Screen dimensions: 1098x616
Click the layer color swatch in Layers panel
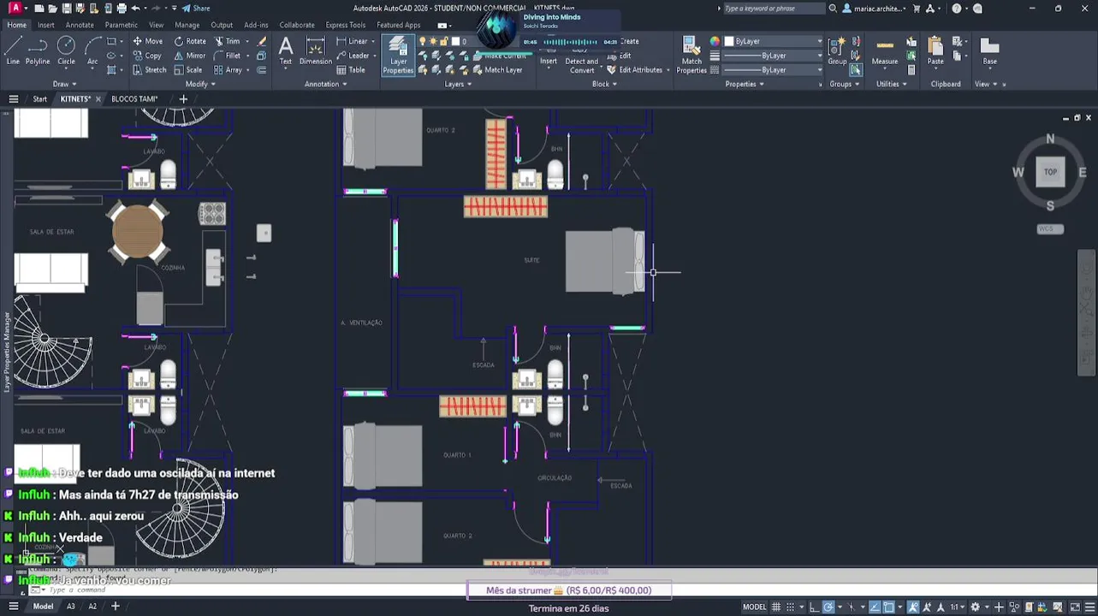(456, 41)
